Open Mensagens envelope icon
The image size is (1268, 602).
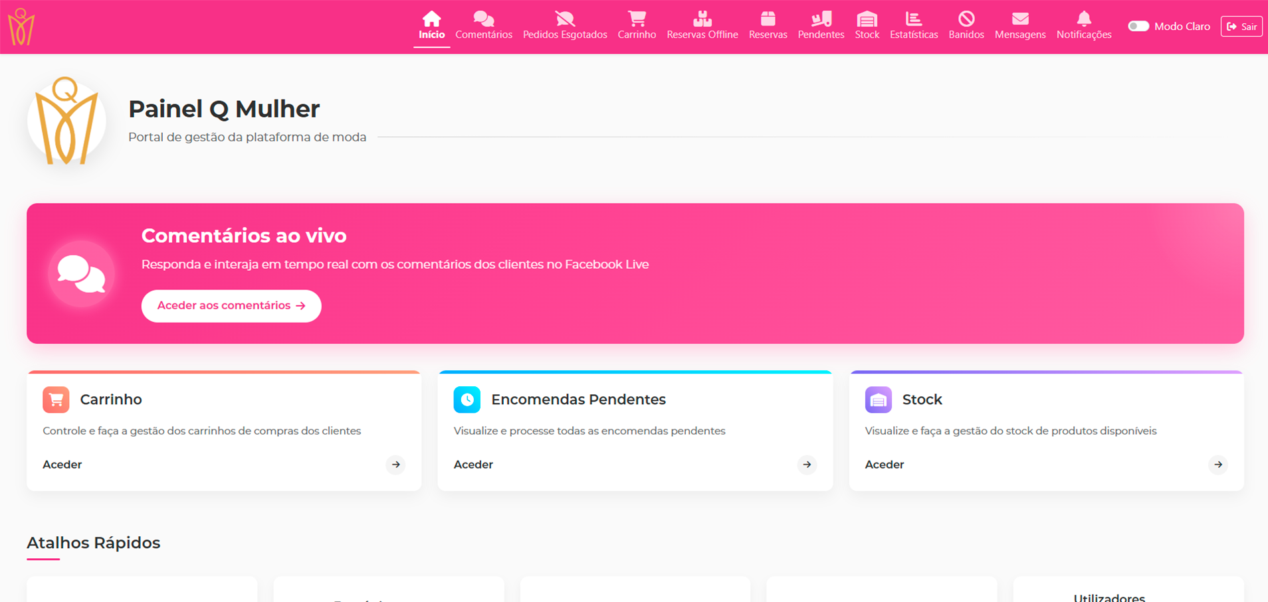click(x=1019, y=19)
